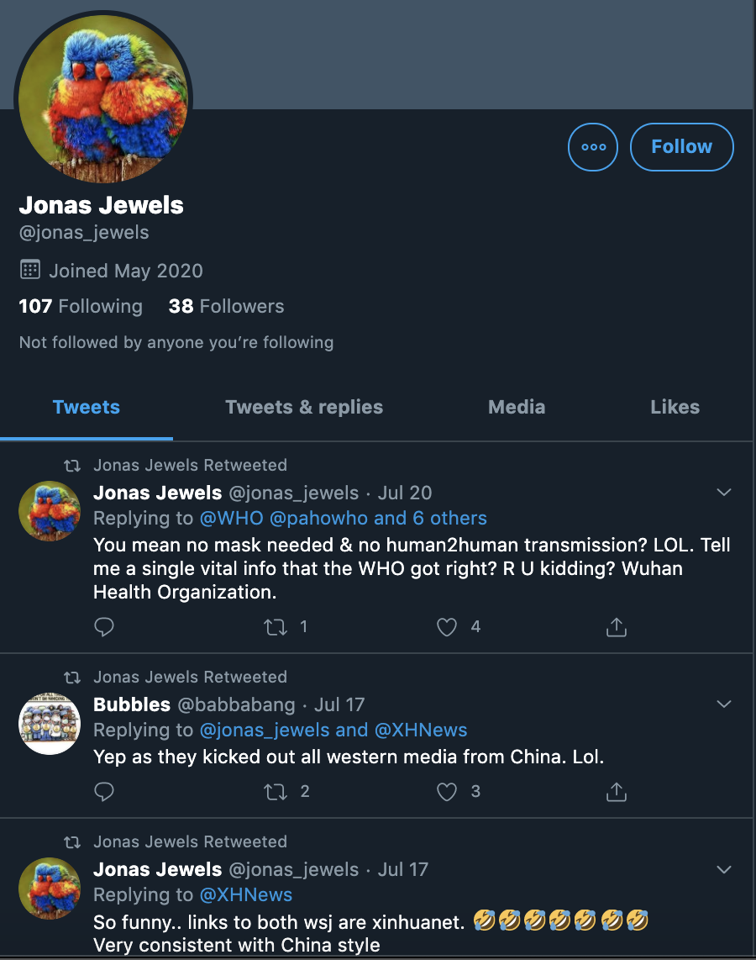Follow Jonas Jewels account
756x960 pixels.
click(681, 147)
